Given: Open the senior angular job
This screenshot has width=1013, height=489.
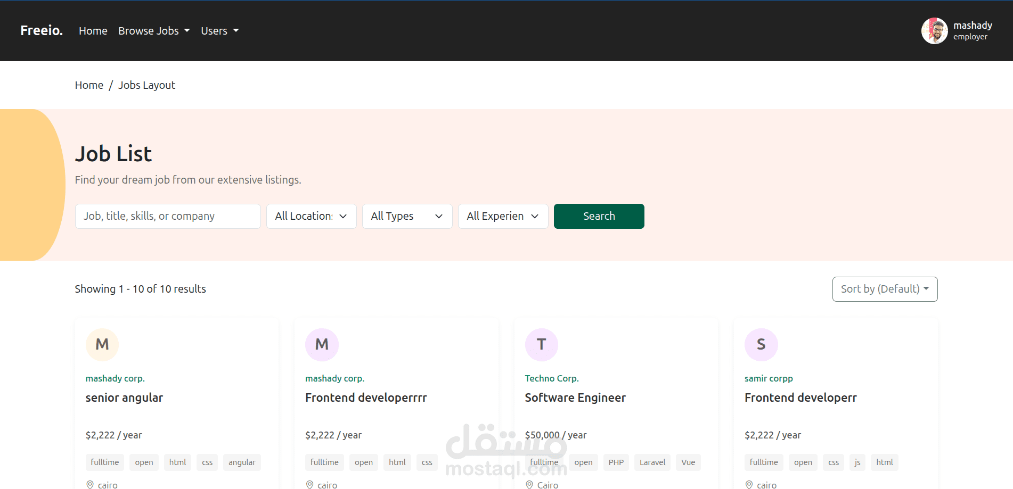Looking at the screenshot, I should tap(124, 397).
